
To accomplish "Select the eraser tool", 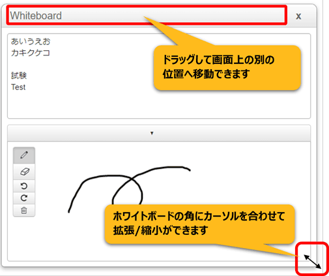I will 24,172.
